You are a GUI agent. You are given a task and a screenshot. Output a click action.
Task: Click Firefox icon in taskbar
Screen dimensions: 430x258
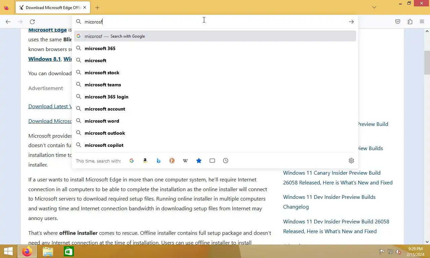coord(27,251)
